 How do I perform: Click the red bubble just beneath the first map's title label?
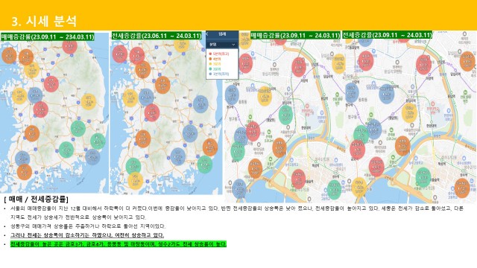[x=69, y=46]
